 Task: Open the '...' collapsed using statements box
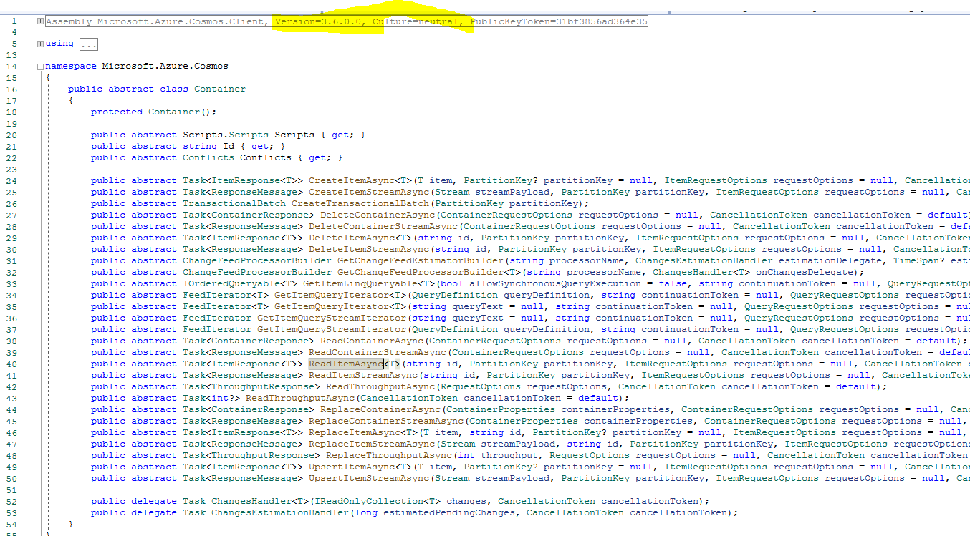coord(88,43)
